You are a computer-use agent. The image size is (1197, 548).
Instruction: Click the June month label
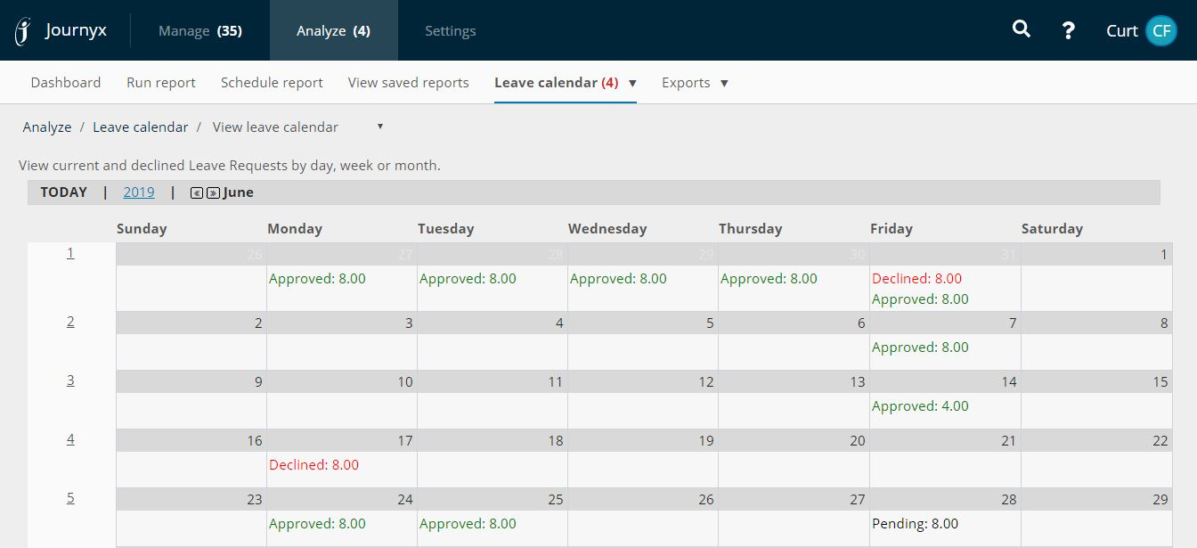(239, 192)
